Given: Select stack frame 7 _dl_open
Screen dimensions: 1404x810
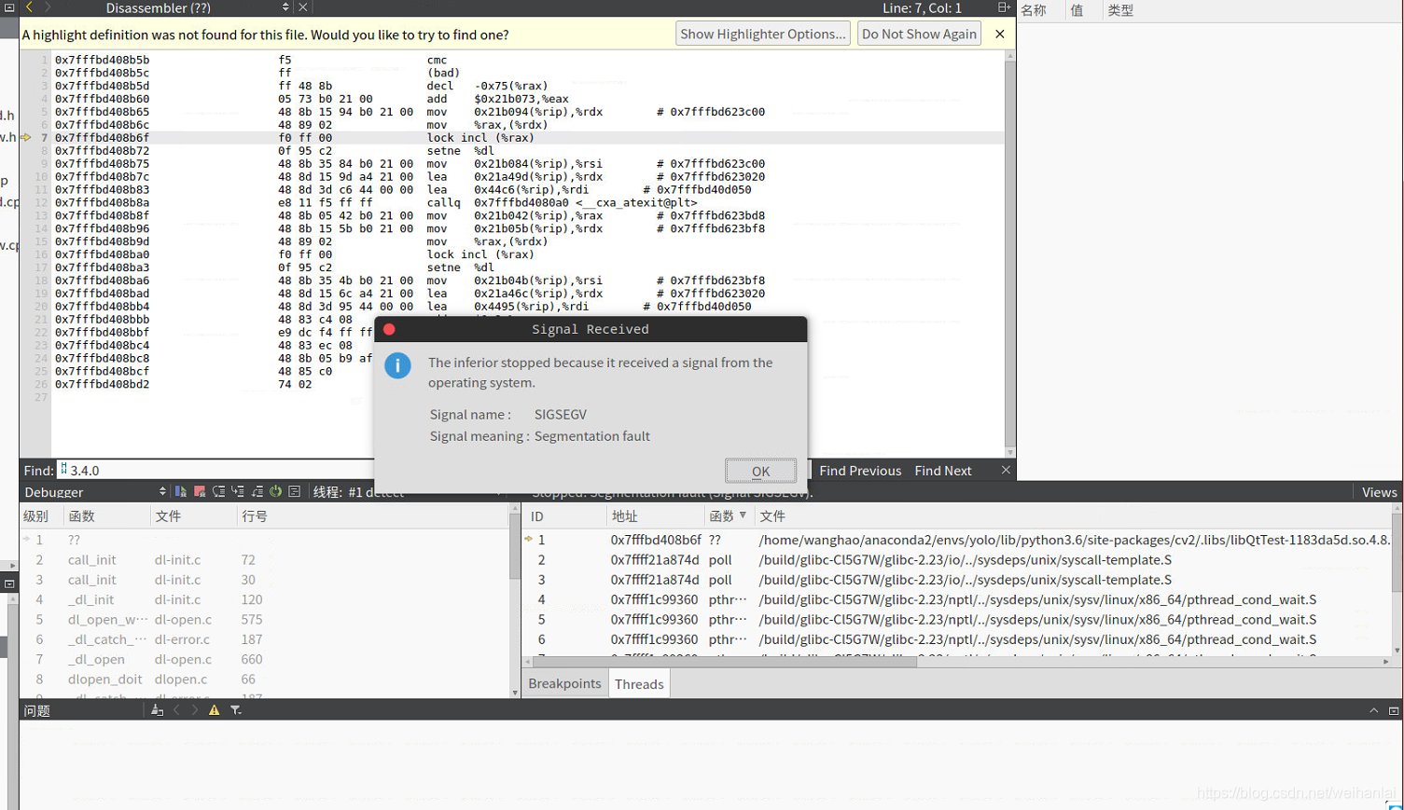Looking at the screenshot, I should pos(264,659).
